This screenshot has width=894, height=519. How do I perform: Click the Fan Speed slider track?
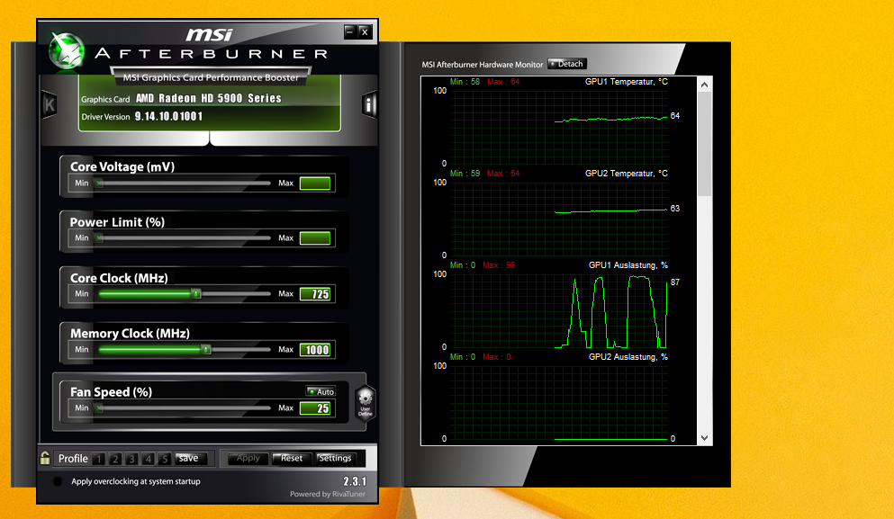pos(184,407)
